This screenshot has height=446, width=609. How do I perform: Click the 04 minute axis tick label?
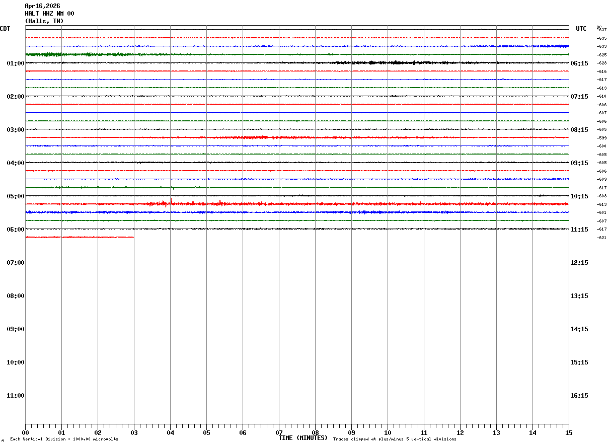(170, 433)
